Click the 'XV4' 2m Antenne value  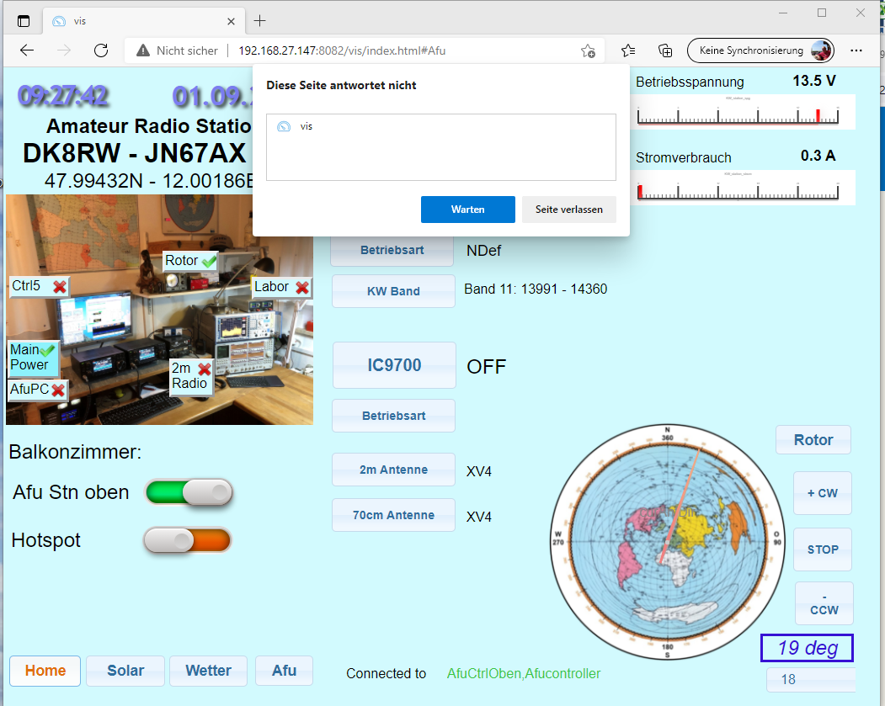(478, 471)
